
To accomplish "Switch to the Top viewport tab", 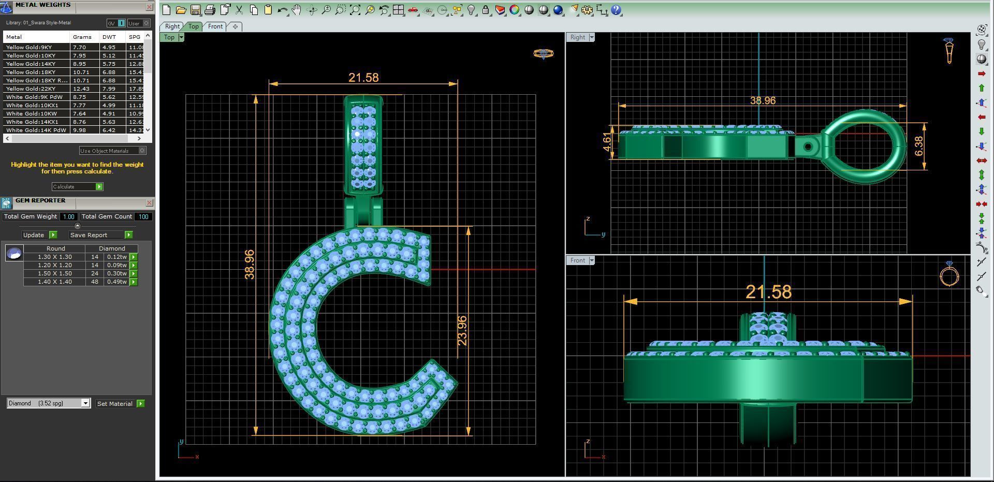I will click(x=194, y=26).
